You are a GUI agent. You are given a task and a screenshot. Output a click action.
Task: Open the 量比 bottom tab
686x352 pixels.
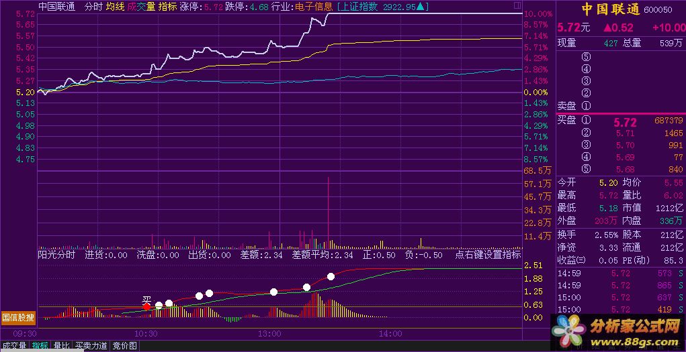(x=61, y=347)
